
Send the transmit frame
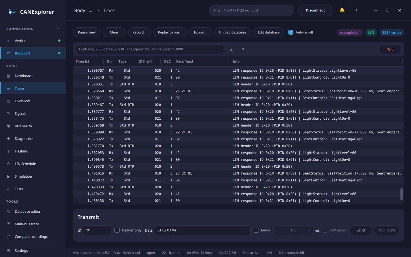click(x=361, y=230)
